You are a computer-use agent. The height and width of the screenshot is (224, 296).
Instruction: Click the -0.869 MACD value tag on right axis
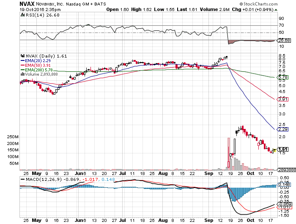284,204
